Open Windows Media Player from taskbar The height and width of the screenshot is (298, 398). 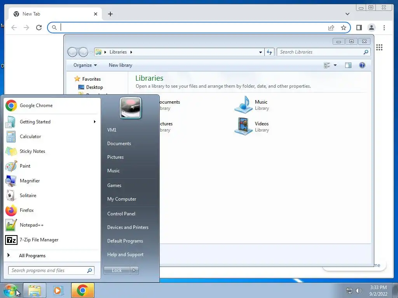[x=58, y=290]
